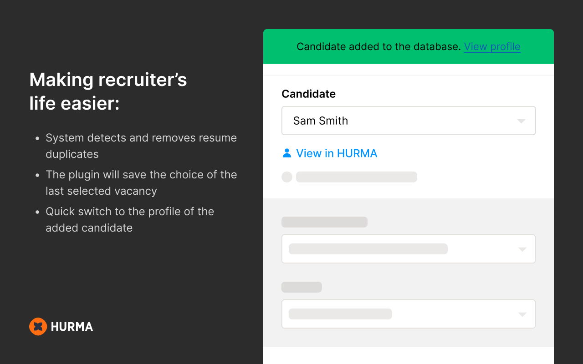Click inside the middle placeholder dropdown field
This screenshot has width=583, height=364.
point(401,249)
